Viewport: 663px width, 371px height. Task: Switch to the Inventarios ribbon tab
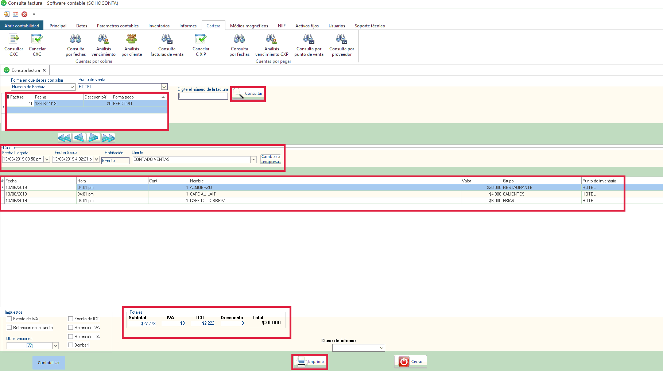(x=159, y=26)
